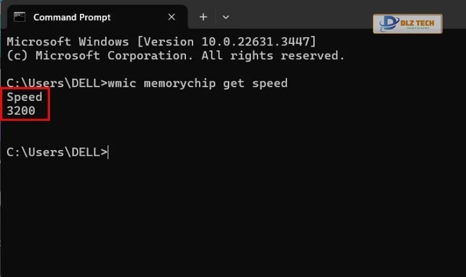Close the Command Prompt tab
Screen dimensions: 466x277
tap(171, 17)
